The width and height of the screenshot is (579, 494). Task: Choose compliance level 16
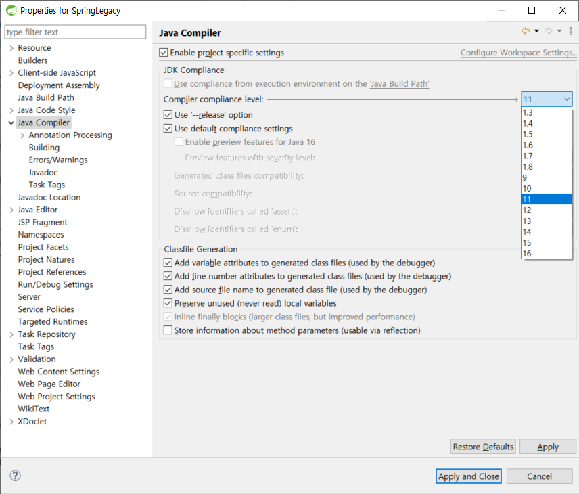click(547, 254)
